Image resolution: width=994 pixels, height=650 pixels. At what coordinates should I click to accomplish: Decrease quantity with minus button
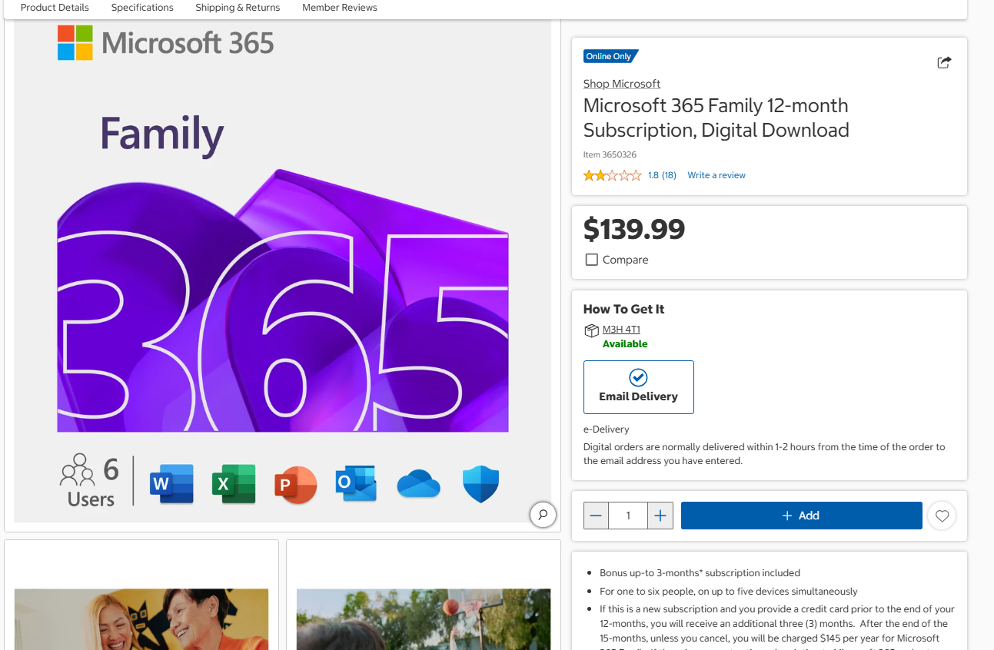pyautogui.click(x=596, y=516)
